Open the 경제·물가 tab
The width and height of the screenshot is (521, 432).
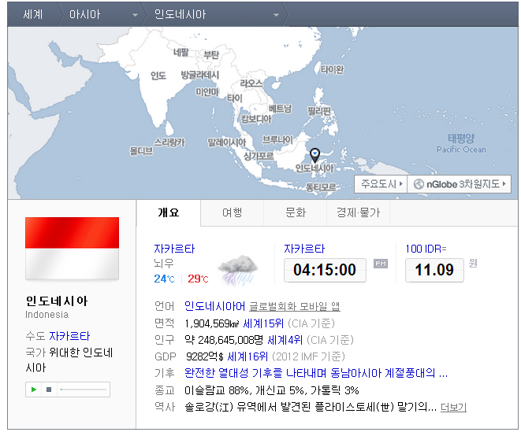coord(358,212)
